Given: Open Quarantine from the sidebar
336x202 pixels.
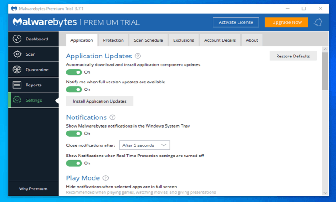Looking at the screenshot, I should pyautogui.click(x=33, y=70).
